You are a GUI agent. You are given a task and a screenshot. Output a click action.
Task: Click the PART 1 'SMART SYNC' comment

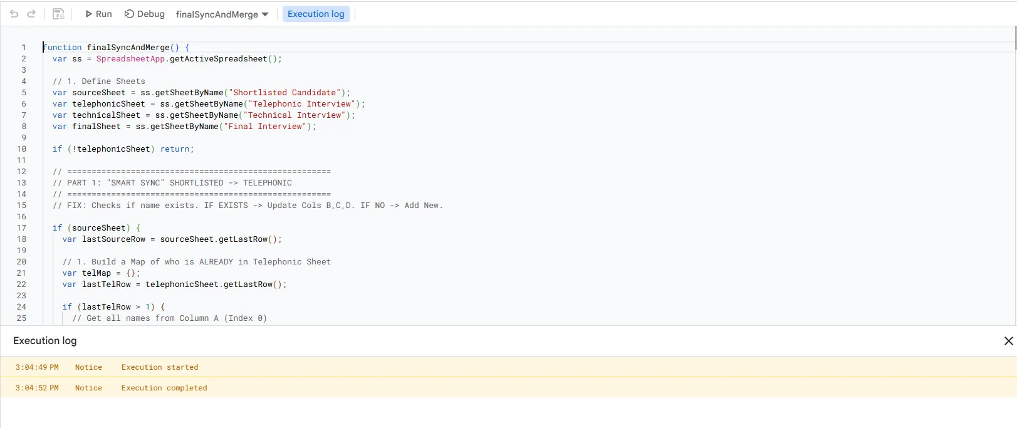click(x=172, y=183)
